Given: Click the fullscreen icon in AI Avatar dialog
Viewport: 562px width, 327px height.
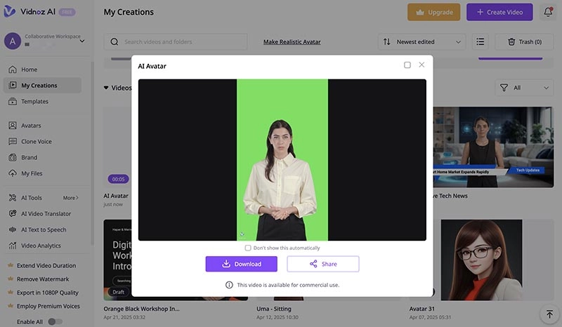Looking at the screenshot, I should coord(407,65).
